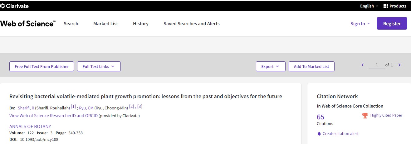Image resolution: width=411 pixels, height=144 pixels.
Task: Click Free Full Text From Publisher
Action: pyautogui.click(x=42, y=66)
